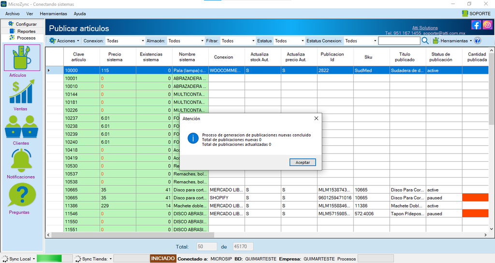Viewport: 495px width, 263px height.
Task: Open the Facebook page icon
Action: click(x=476, y=25)
